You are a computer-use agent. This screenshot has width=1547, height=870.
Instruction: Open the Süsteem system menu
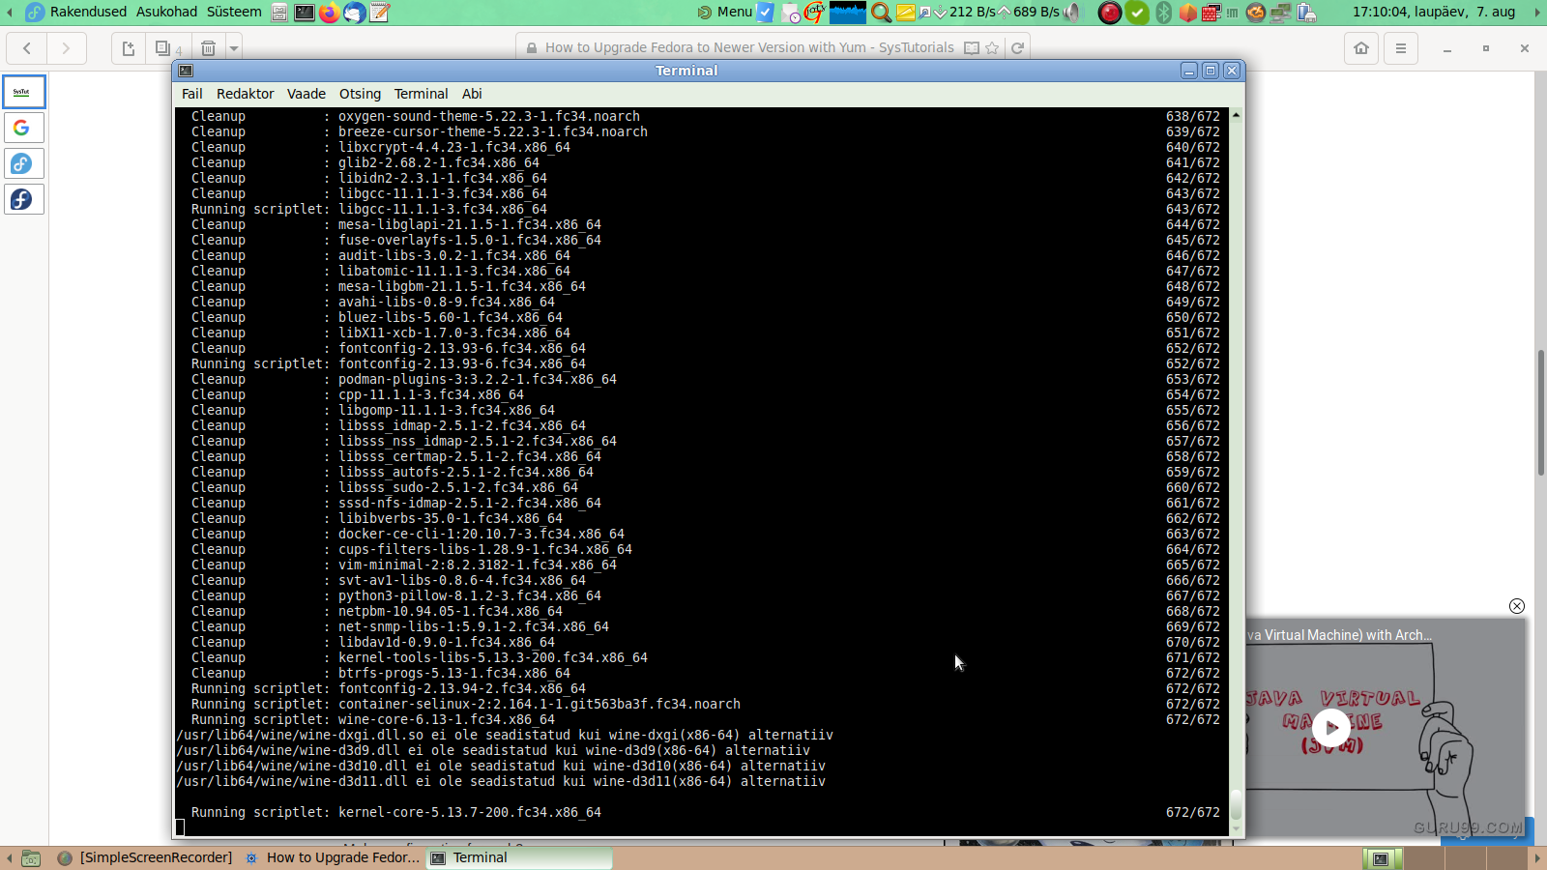(x=234, y=12)
